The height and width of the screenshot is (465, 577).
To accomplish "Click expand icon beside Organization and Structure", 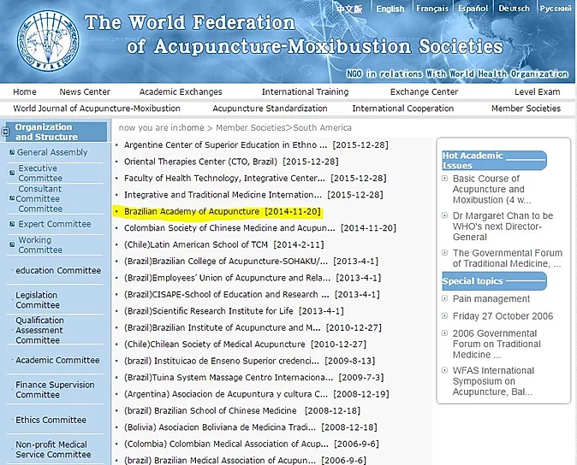I will (x=5, y=132).
